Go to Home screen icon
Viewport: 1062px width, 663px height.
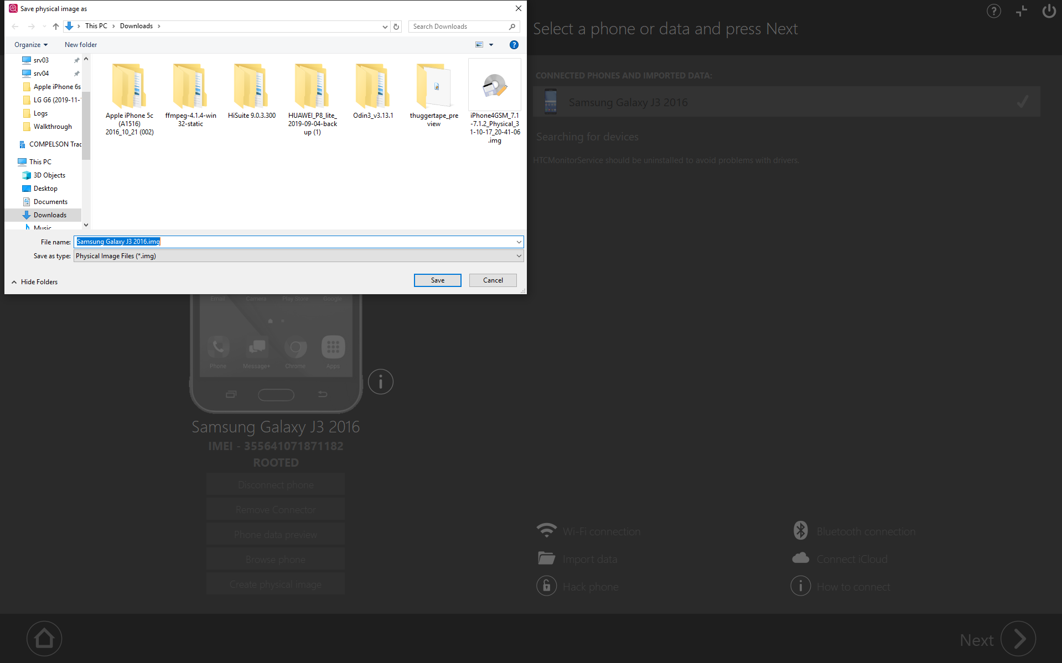[44, 639]
